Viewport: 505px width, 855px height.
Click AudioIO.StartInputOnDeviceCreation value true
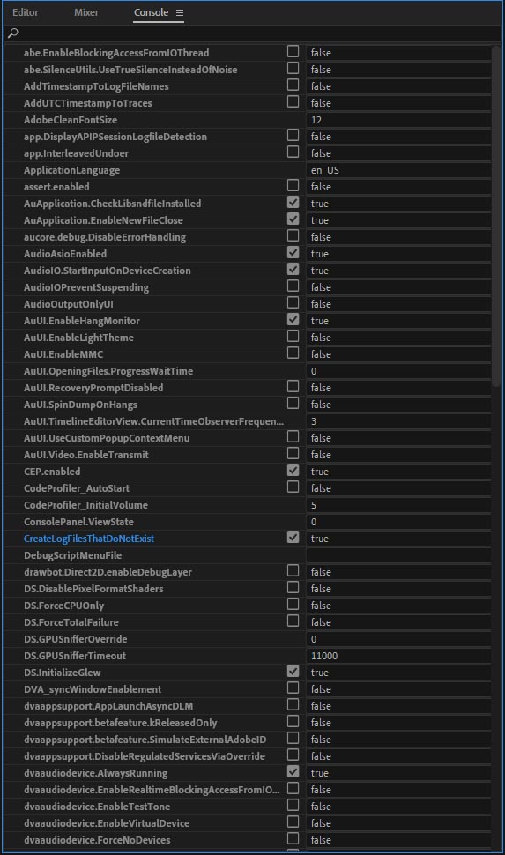click(x=398, y=271)
